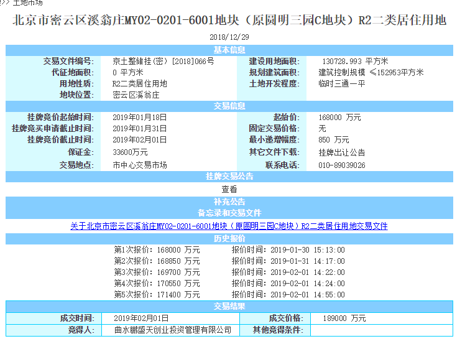Screen dimensions: 470x344
Task: Click the date 2018/12/29 under title
Action: [229, 37]
